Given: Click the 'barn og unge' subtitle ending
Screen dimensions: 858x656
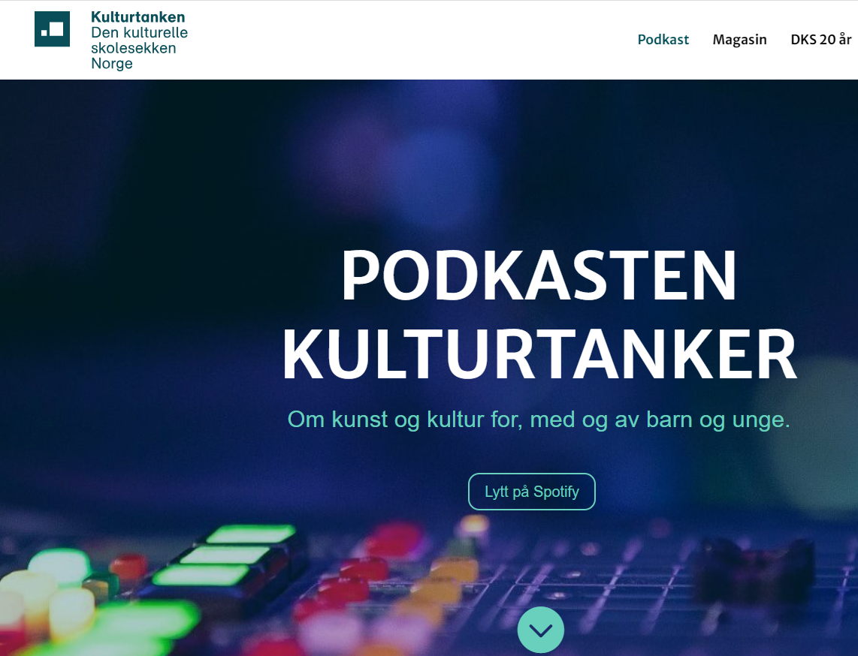Looking at the screenshot, I should (718, 420).
